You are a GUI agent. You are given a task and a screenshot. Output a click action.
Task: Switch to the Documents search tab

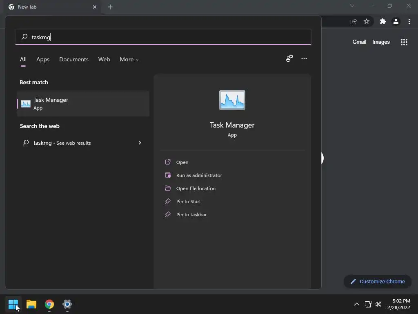74,59
